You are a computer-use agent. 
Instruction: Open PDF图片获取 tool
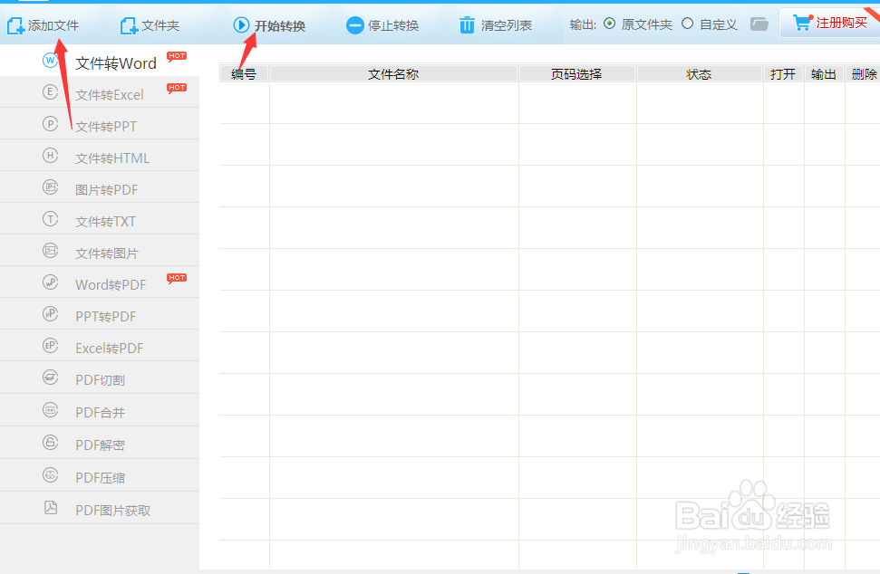100,509
